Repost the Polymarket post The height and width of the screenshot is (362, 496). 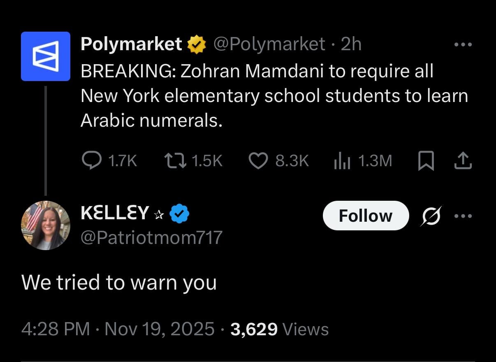[x=174, y=160]
